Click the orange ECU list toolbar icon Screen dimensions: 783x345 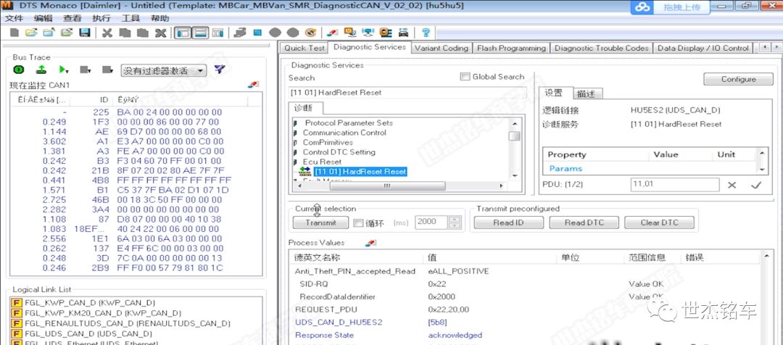(386, 33)
